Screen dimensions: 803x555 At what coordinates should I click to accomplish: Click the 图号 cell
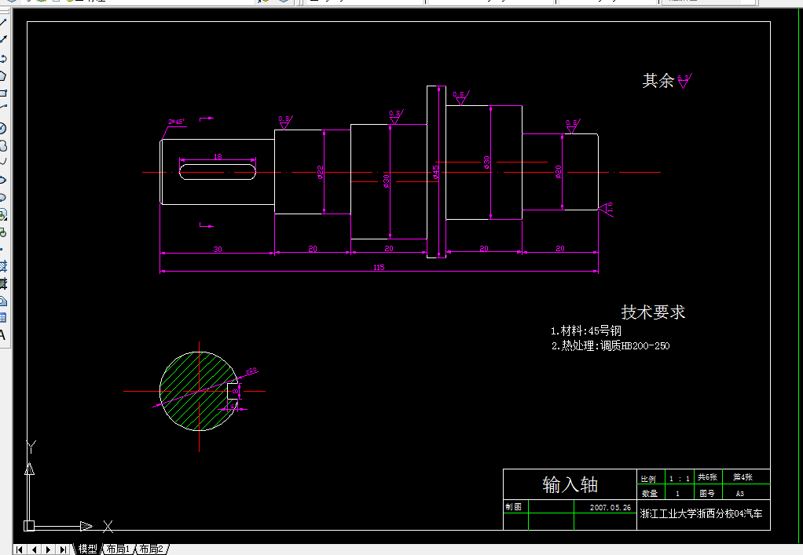click(x=707, y=494)
